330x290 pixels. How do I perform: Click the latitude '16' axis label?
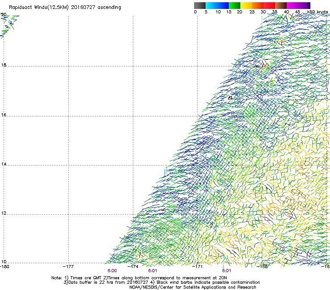click(4, 115)
